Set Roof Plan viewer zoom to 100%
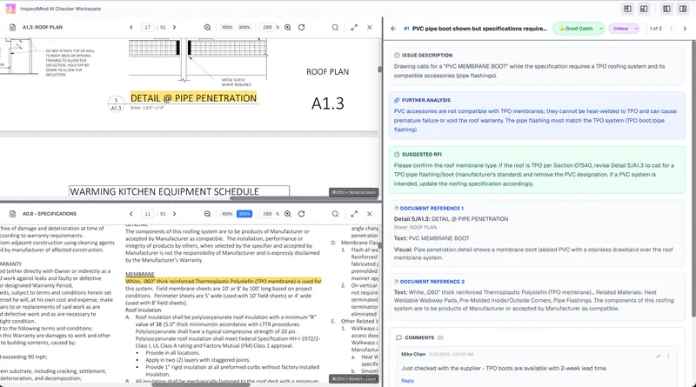 [x=227, y=28]
